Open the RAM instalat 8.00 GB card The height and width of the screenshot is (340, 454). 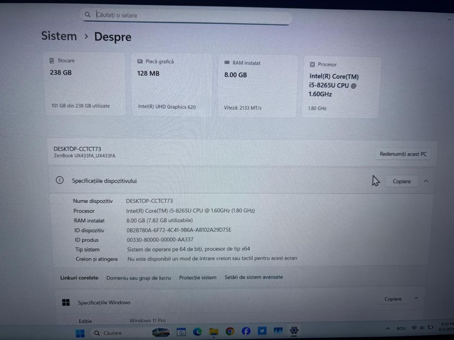coord(257,86)
